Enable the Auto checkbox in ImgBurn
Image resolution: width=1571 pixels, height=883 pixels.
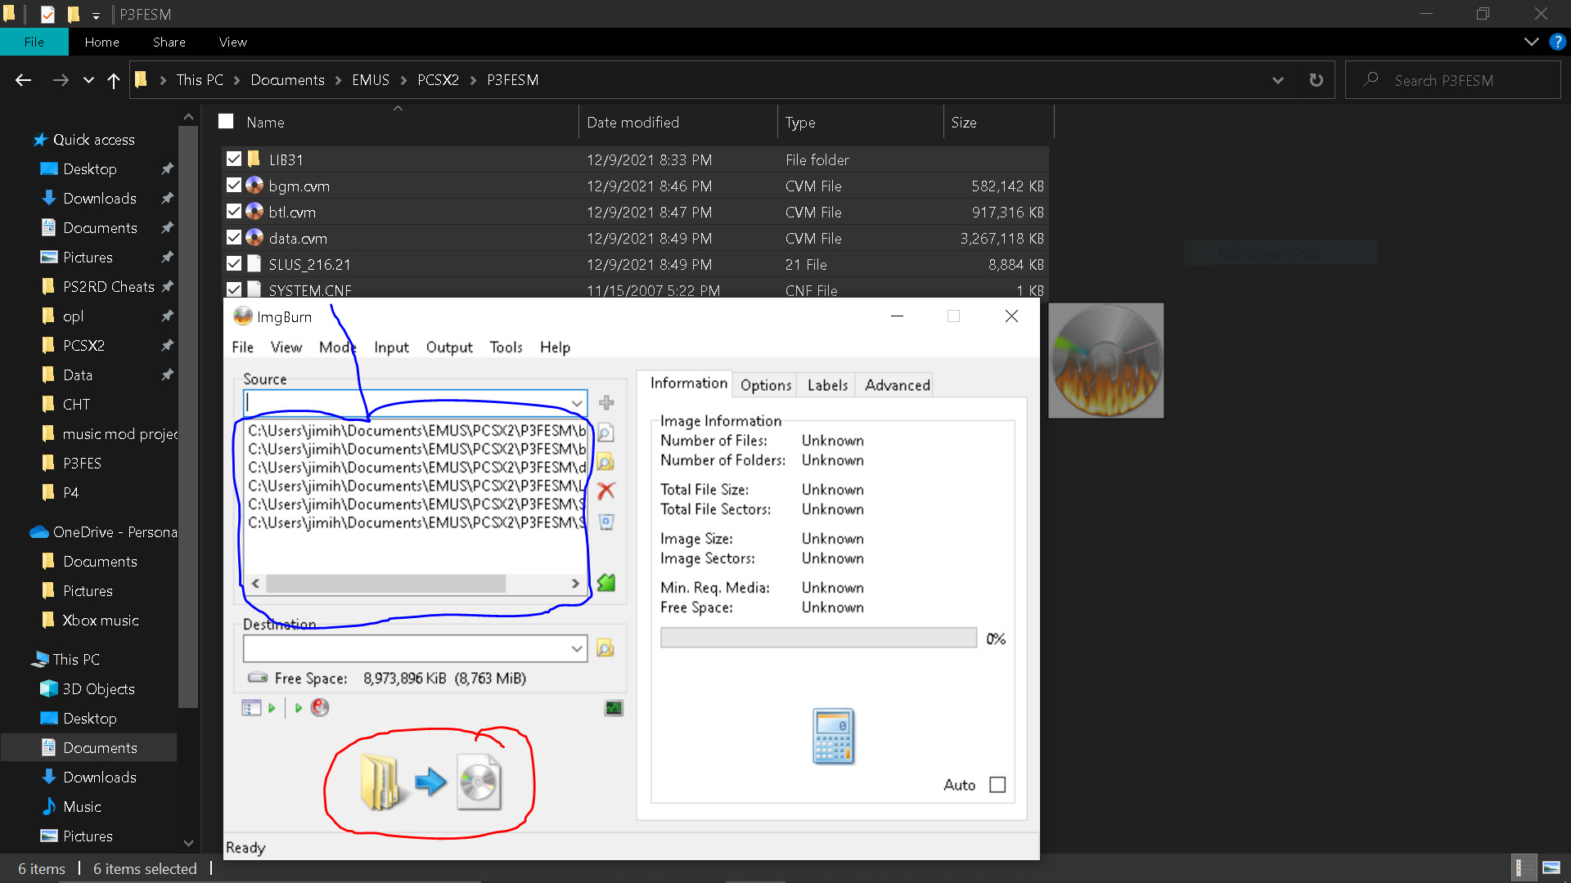click(997, 785)
